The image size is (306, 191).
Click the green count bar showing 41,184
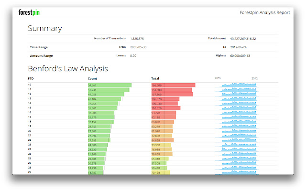[104, 99]
